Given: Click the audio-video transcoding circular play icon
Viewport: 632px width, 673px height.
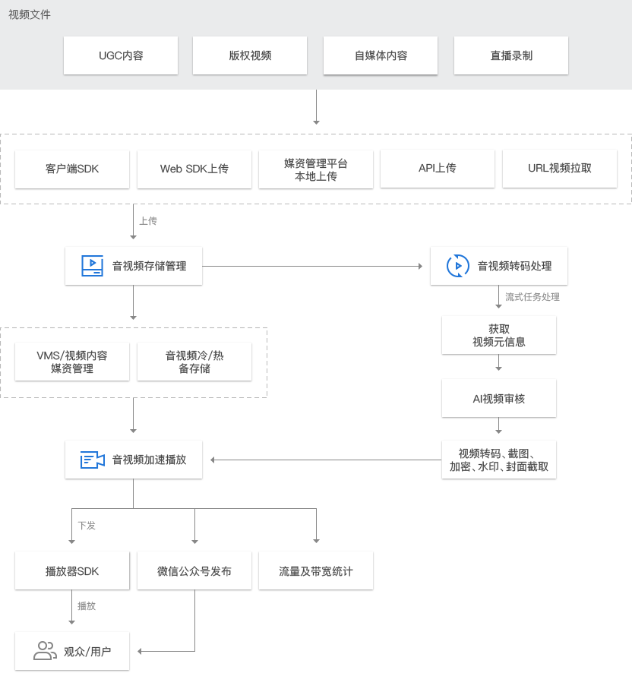Looking at the screenshot, I should click(457, 266).
